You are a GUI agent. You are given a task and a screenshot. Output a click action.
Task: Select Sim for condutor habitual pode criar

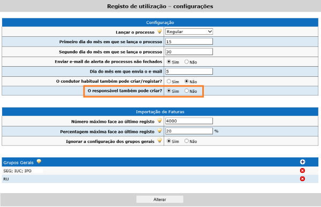point(169,81)
